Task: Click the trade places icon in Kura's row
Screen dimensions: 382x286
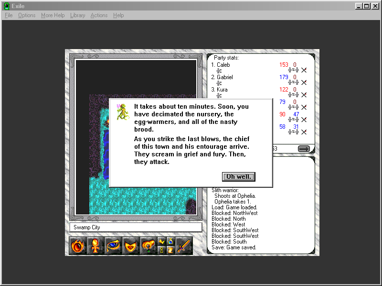Action: pos(293,94)
